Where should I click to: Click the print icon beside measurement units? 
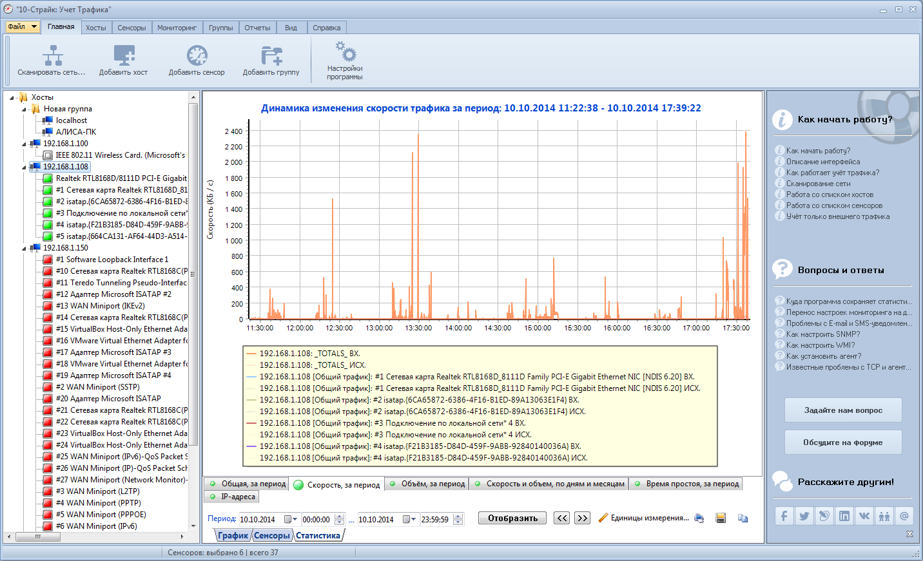[x=699, y=518]
